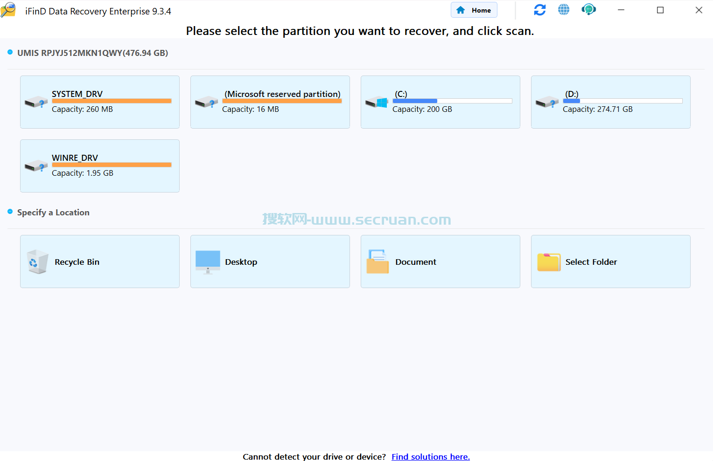Click the blue bullet beside UMIS disk
The height and width of the screenshot is (461, 713).
tap(10, 52)
